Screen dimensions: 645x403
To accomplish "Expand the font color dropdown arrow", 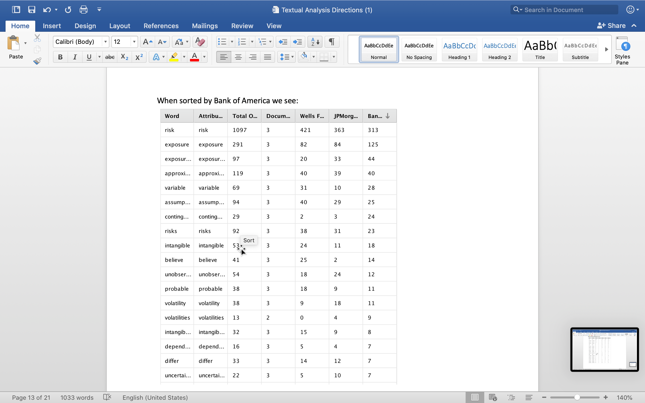I will click(x=204, y=57).
